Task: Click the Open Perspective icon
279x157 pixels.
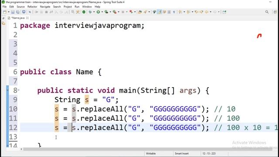Action: point(275,12)
